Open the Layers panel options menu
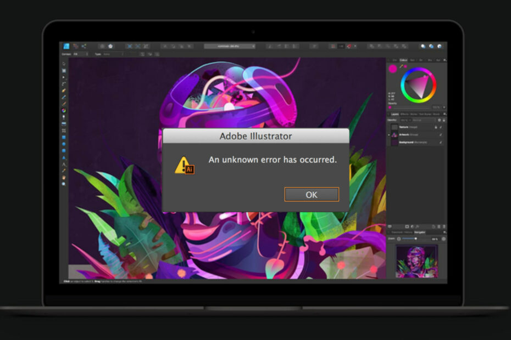 pos(445,114)
